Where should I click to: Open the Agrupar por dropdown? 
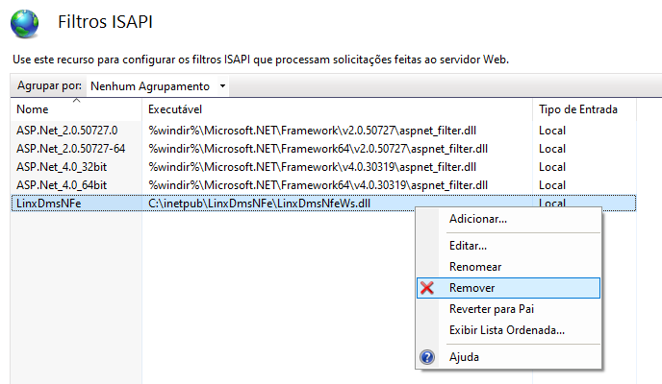pyautogui.click(x=158, y=86)
